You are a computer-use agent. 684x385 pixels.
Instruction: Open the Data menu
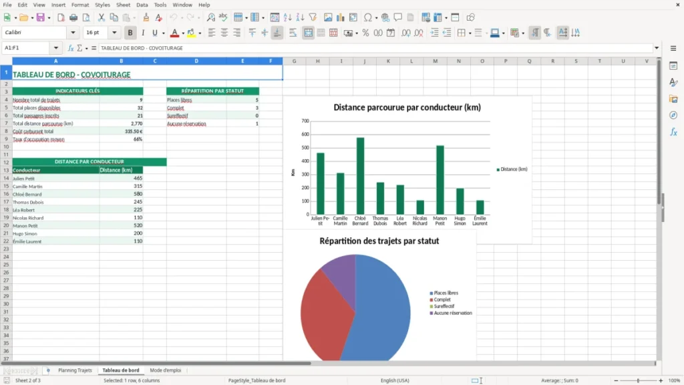coord(142,5)
